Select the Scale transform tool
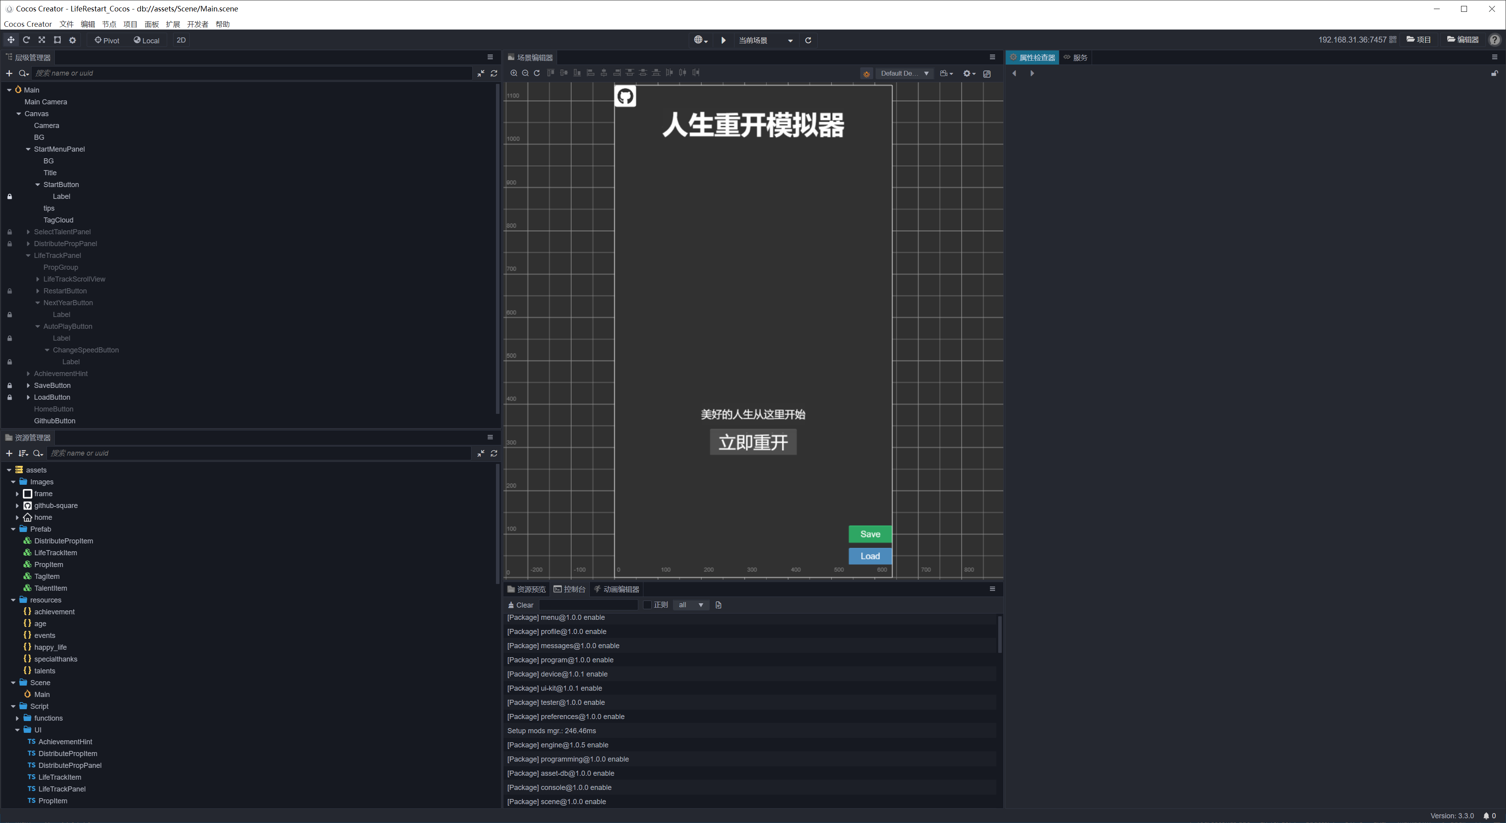The image size is (1506, 823). click(x=41, y=40)
